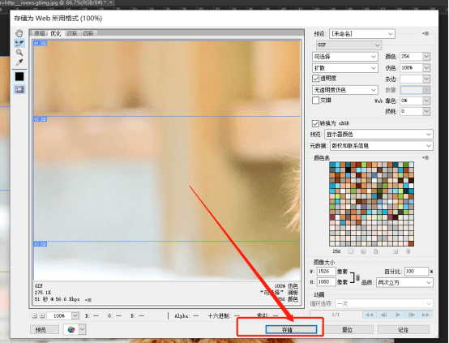The image size is (449, 343).
Task: Click the 复位 button
Action: [x=348, y=329]
